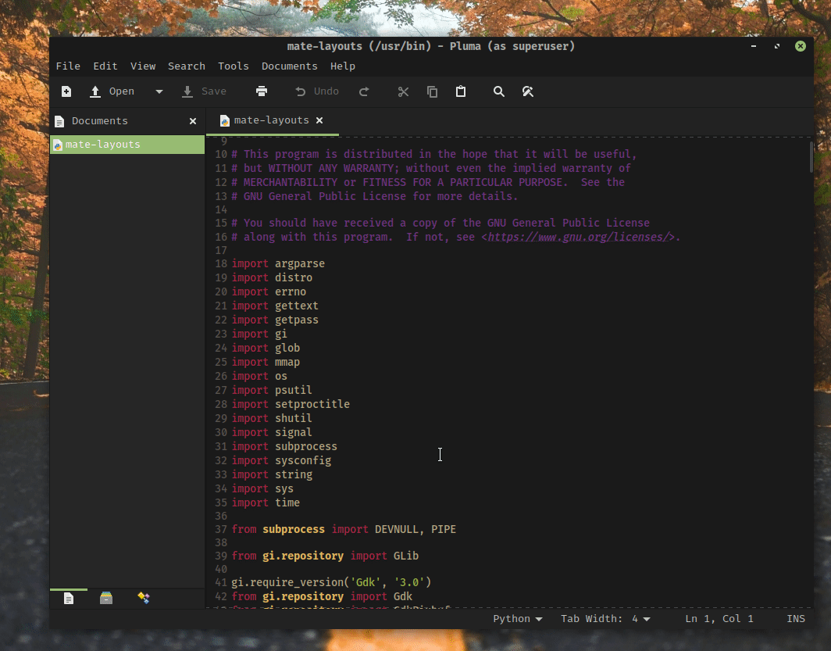Open the File menu
Image resolution: width=831 pixels, height=651 pixels.
point(69,66)
